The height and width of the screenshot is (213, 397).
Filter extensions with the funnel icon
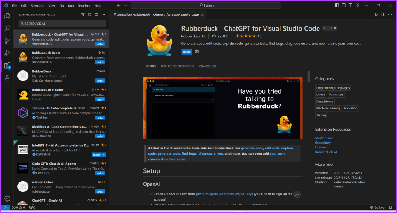83,15
